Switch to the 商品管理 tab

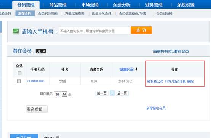click(x=58, y=5)
